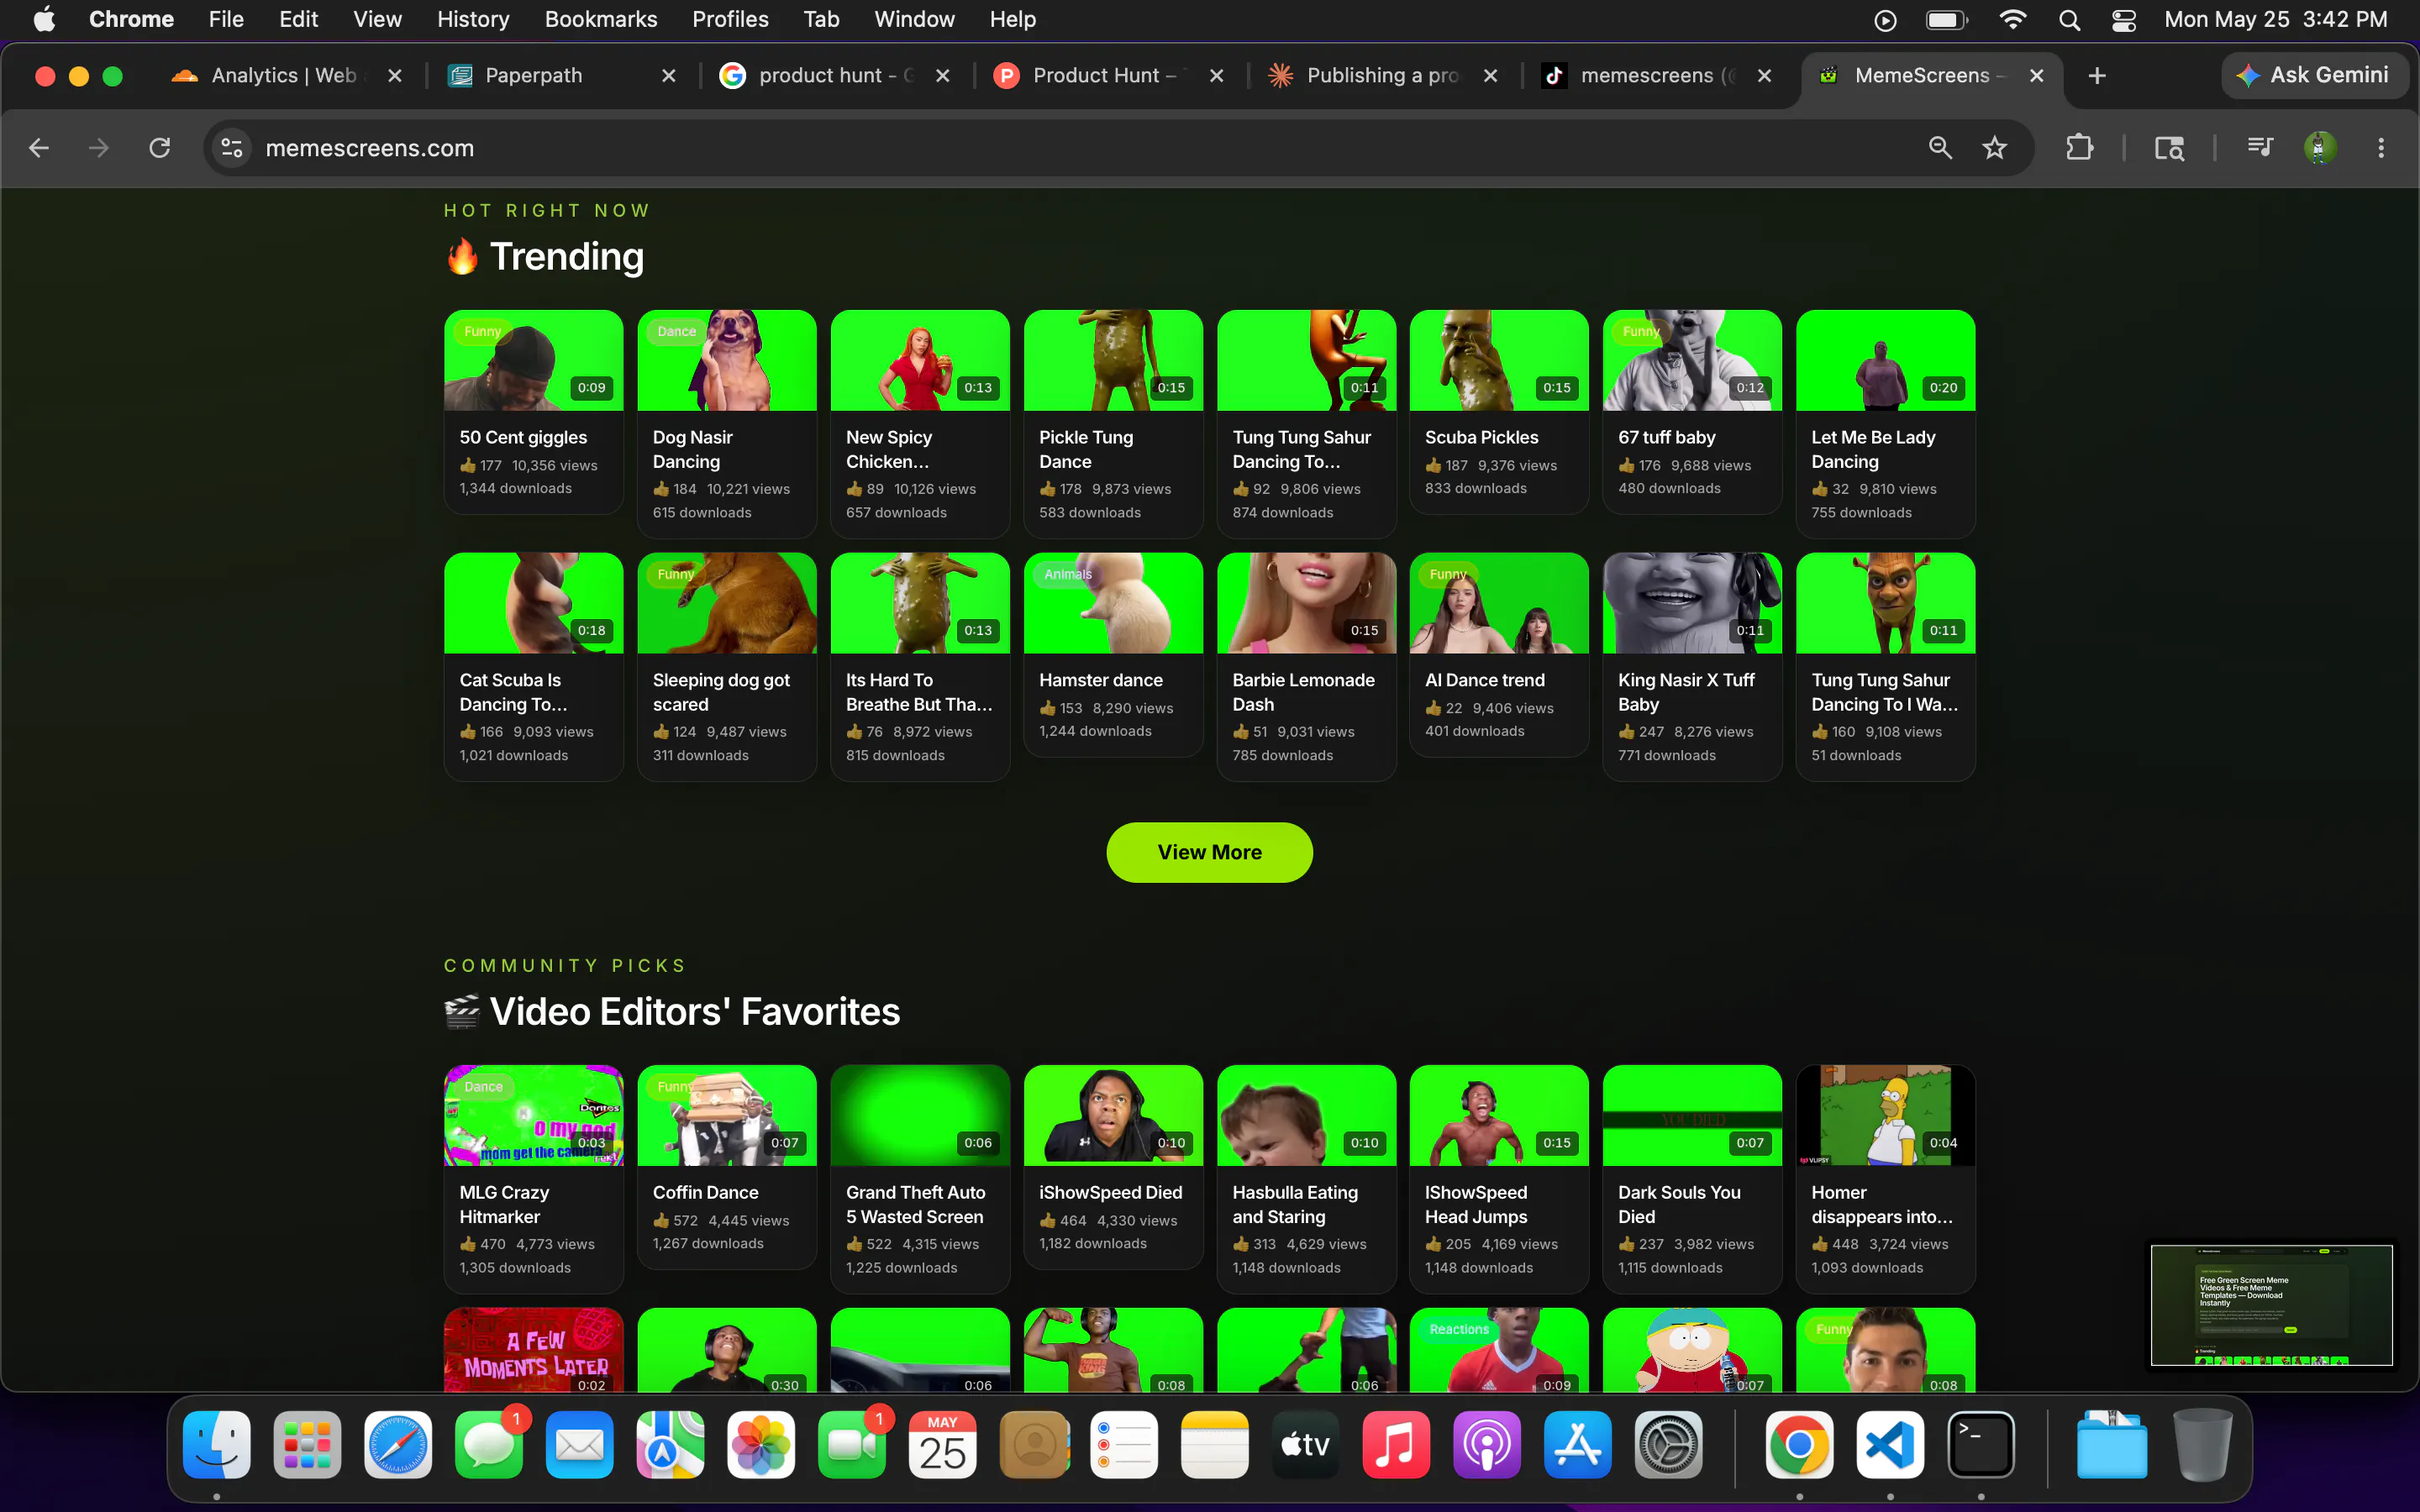Open System Settings from the Dock
Screen dimensions: 2420x1512
click(x=1668, y=1445)
